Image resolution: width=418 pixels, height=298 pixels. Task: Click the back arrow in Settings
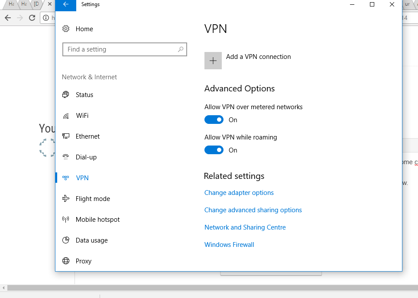point(66,4)
